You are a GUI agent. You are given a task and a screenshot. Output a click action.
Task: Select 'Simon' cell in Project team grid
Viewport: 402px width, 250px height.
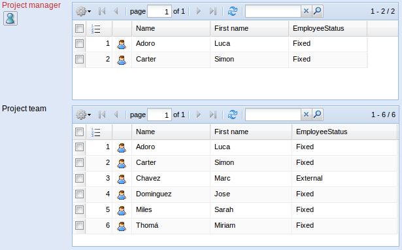point(251,163)
